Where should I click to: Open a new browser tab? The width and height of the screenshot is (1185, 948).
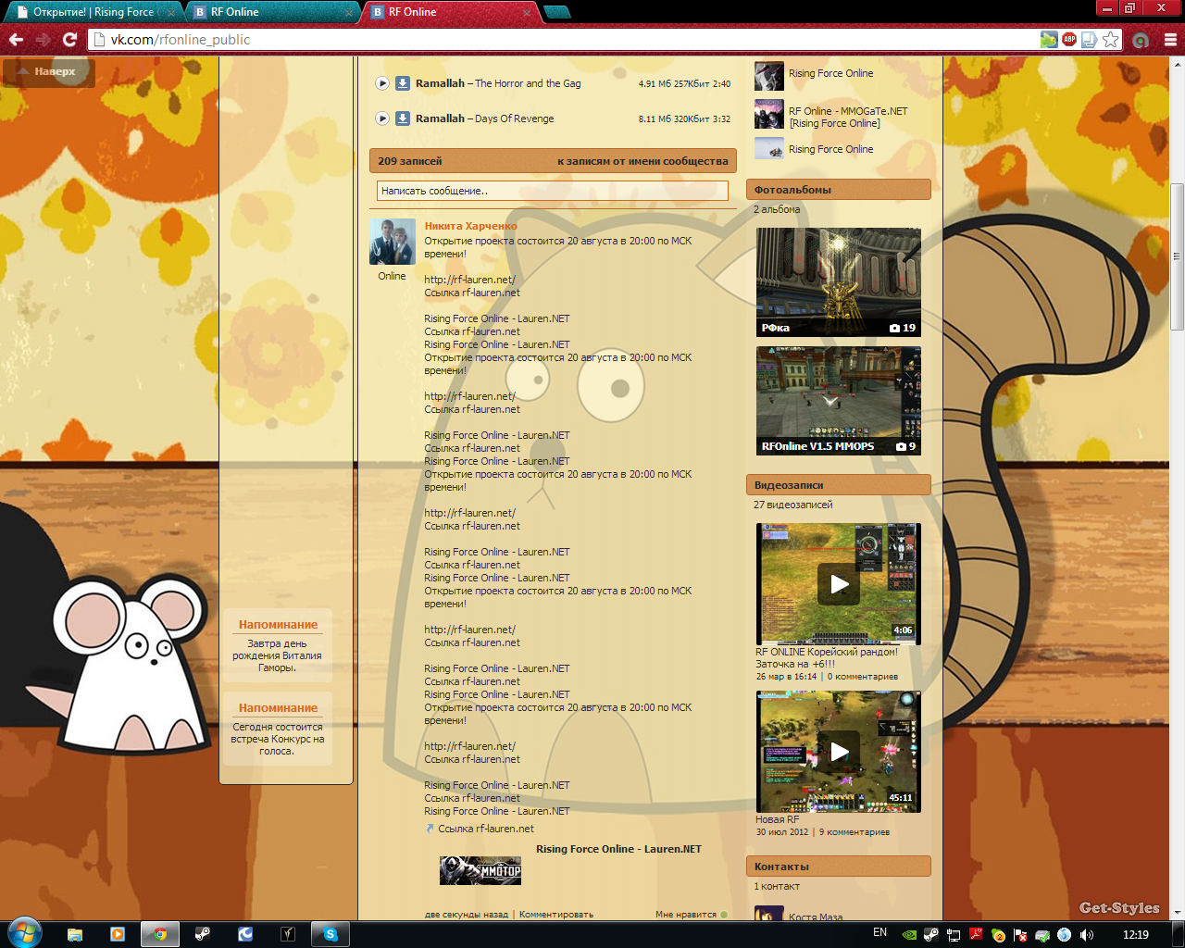click(x=557, y=12)
